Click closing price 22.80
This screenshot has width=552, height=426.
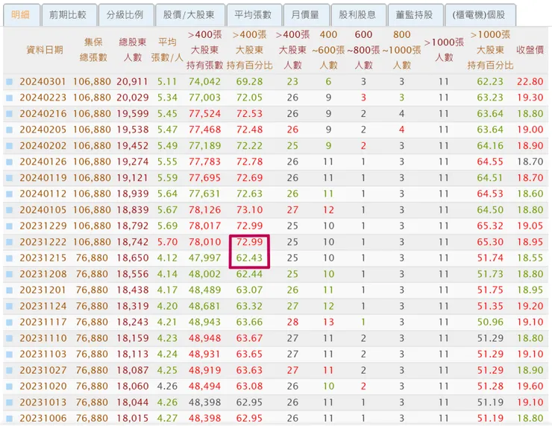[x=530, y=82]
